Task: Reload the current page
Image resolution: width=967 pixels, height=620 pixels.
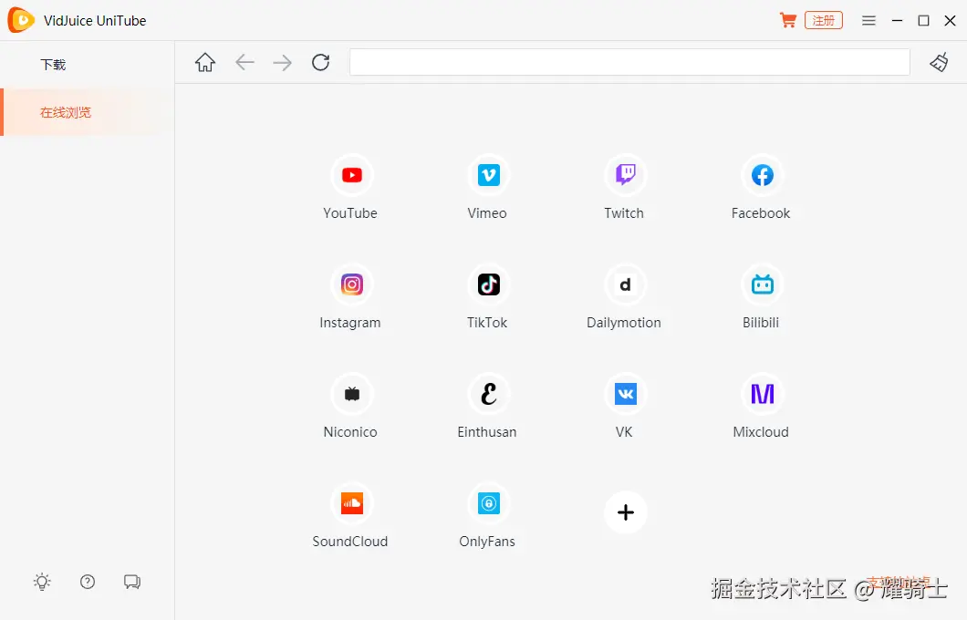Action: (321, 62)
